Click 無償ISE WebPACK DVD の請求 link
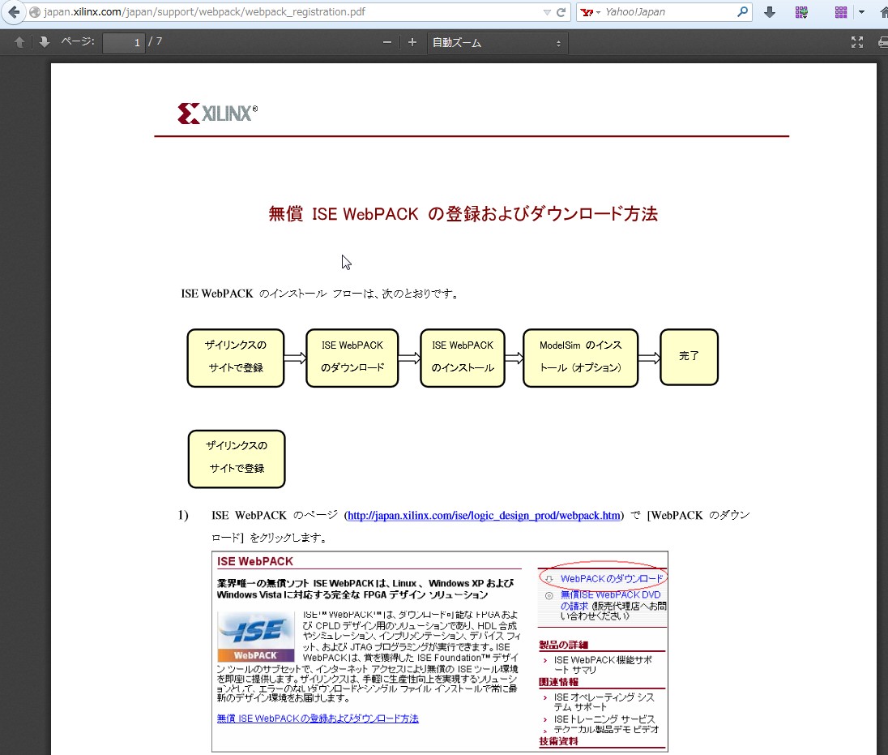 [610, 600]
